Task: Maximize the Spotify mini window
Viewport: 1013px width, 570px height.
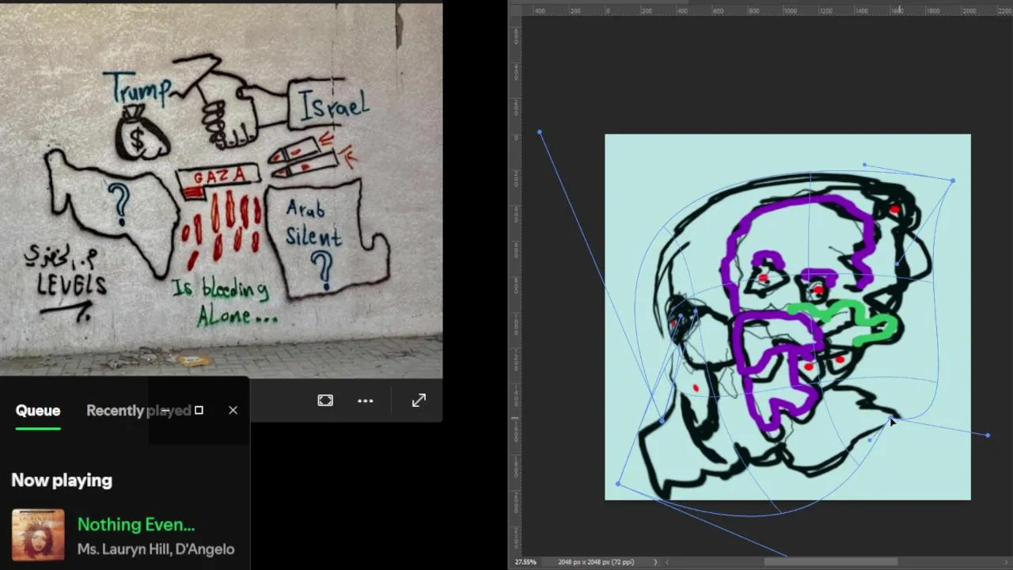Action: 199,410
